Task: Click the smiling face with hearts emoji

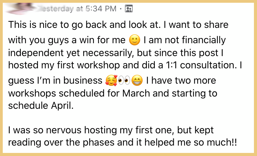Action: (x=111, y=81)
